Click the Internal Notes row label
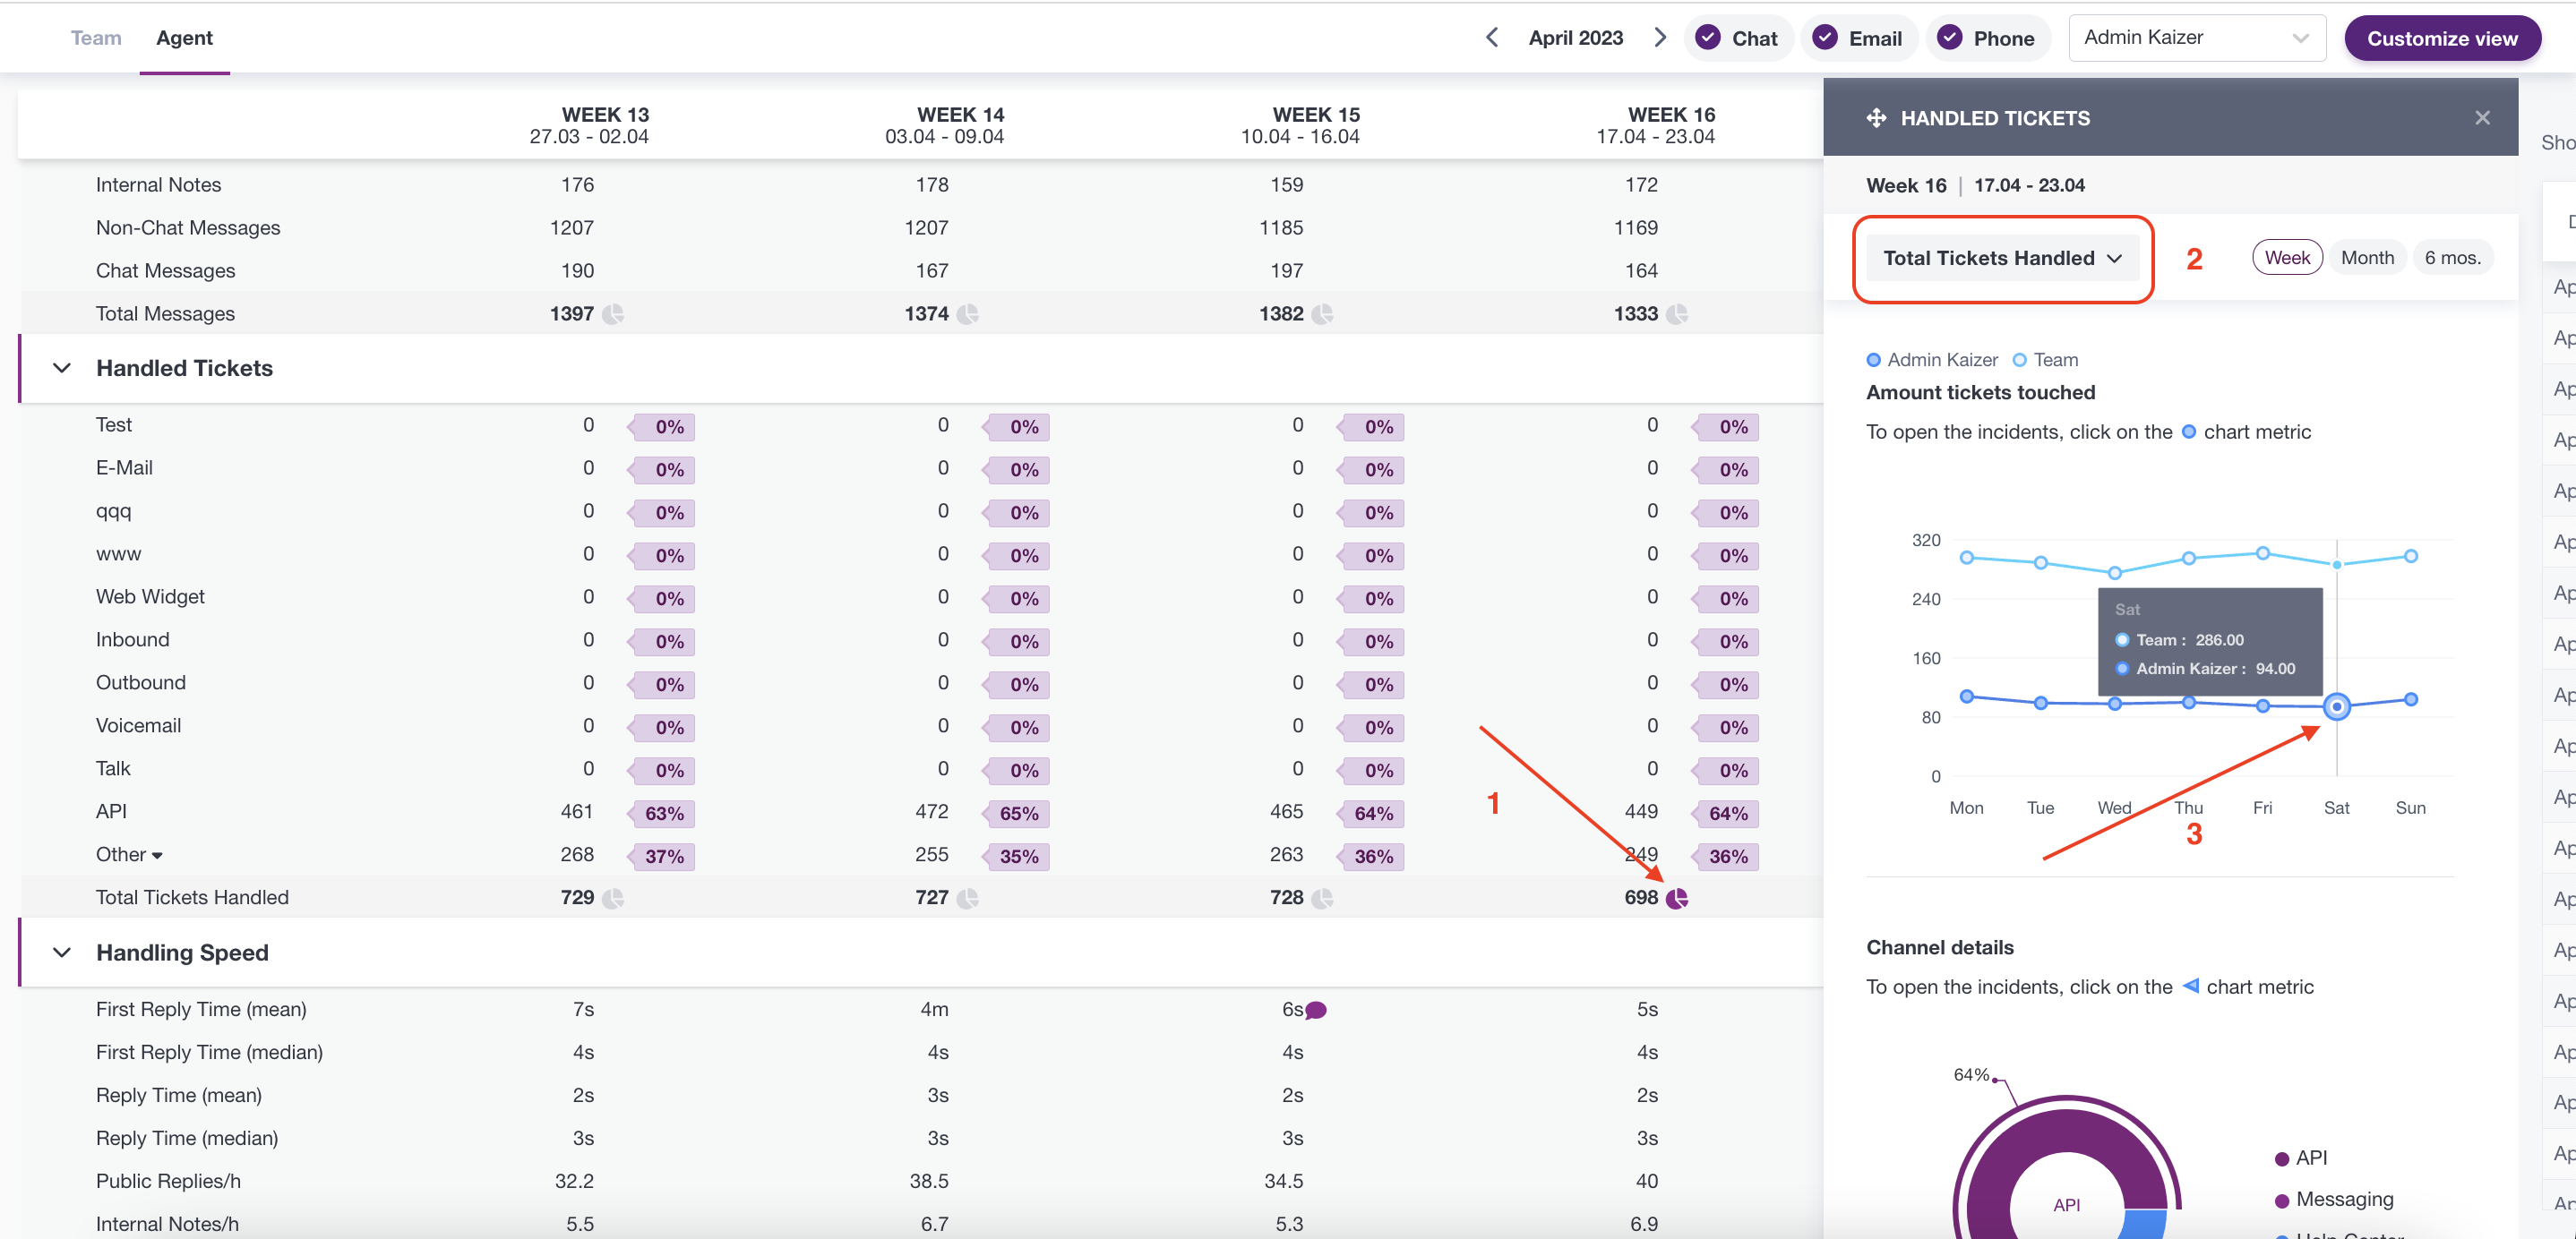This screenshot has height=1239, width=2576. [x=158, y=184]
